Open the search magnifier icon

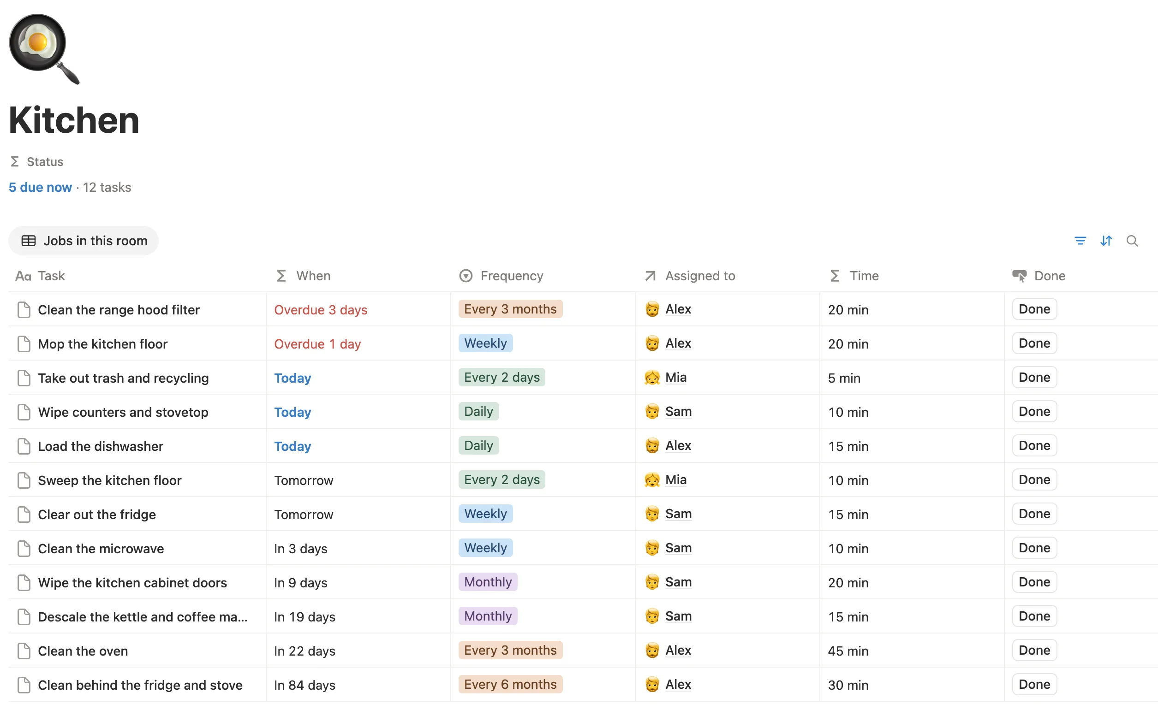tap(1132, 241)
